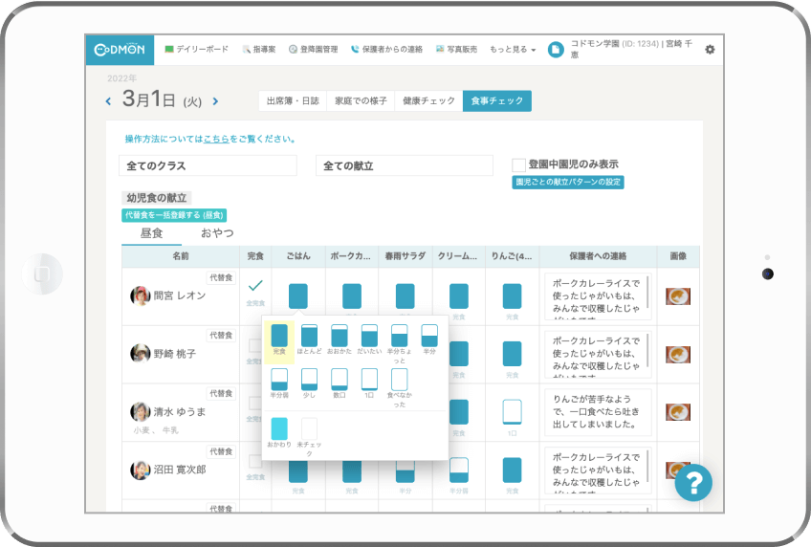
Task: Toggle 全完食 checkmark for 間宮 レオン
Action: 255,286
